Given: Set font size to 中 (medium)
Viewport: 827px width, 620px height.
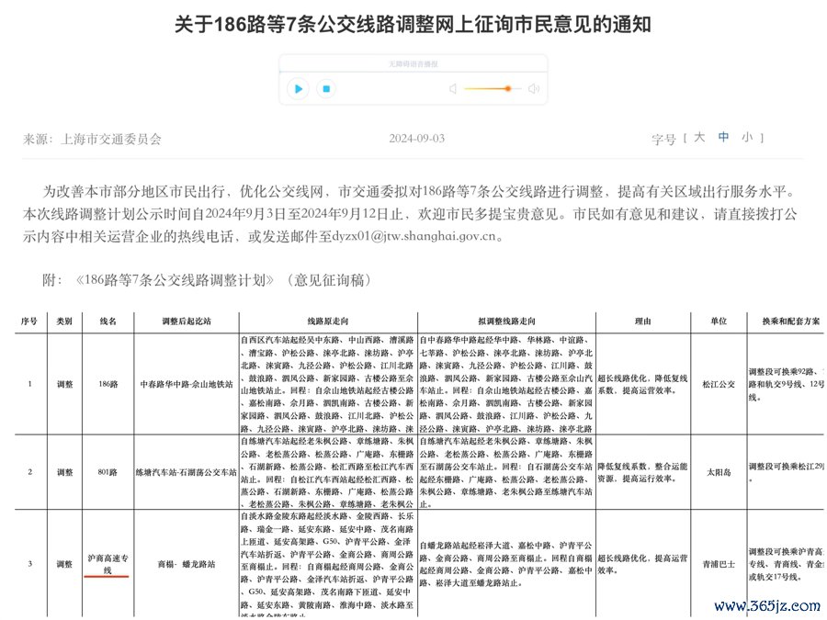Looking at the screenshot, I should pyautogui.click(x=723, y=138).
